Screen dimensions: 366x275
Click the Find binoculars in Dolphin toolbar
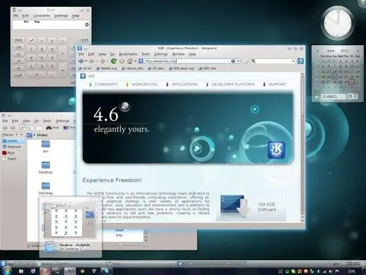(x=49, y=128)
